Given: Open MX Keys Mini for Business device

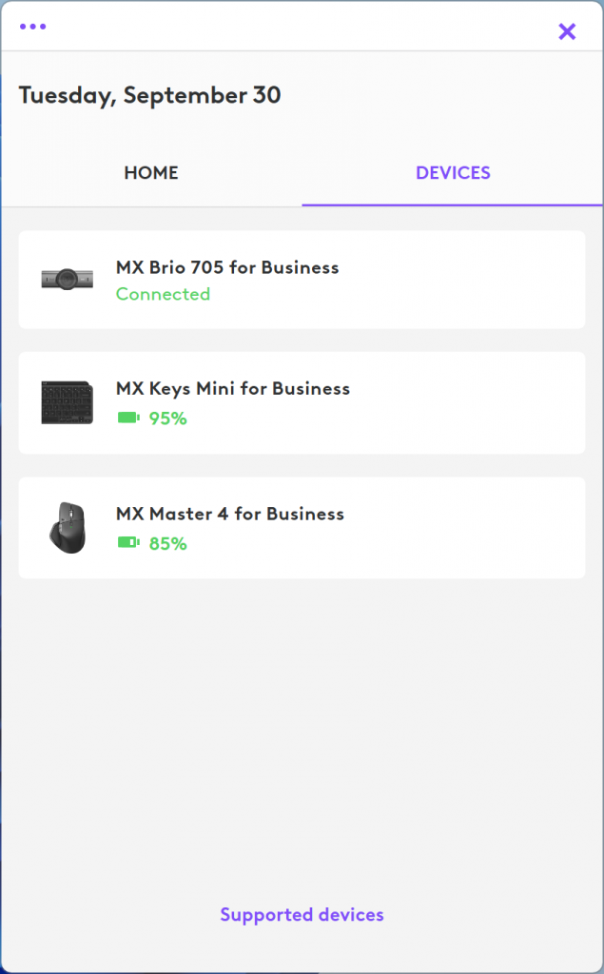Looking at the screenshot, I should pos(233,388).
